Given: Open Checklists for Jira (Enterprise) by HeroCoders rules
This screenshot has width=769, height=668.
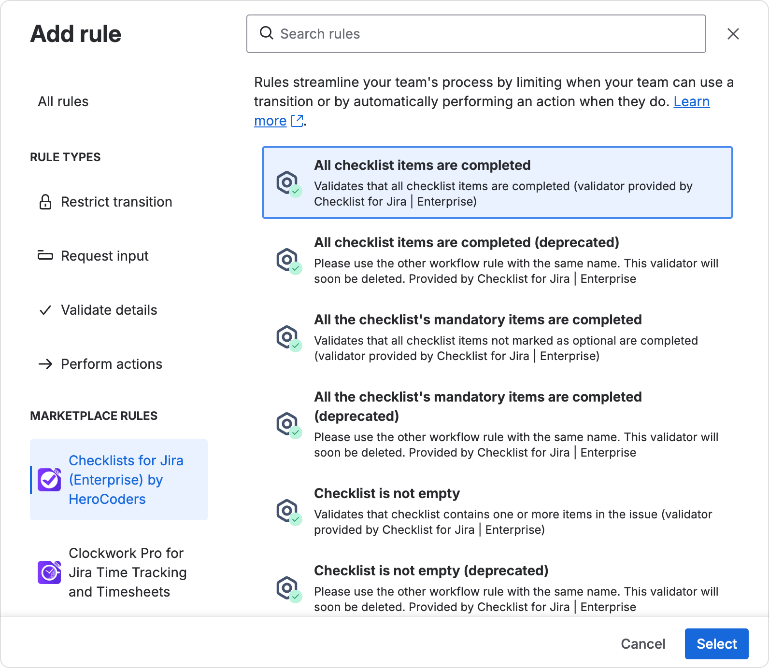Looking at the screenshot, I should click(x=119, y=480).
